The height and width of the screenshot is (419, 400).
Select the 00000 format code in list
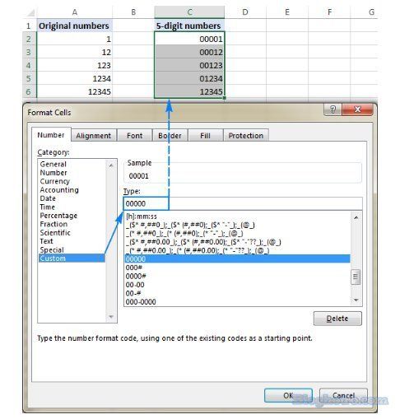point(237,258)
